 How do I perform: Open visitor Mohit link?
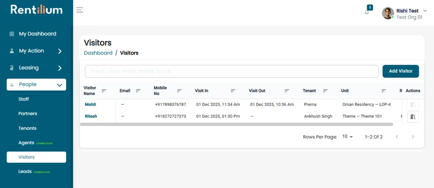(90, 104)
